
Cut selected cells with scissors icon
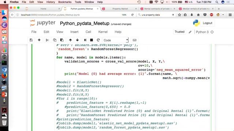[x=47, y=40]
